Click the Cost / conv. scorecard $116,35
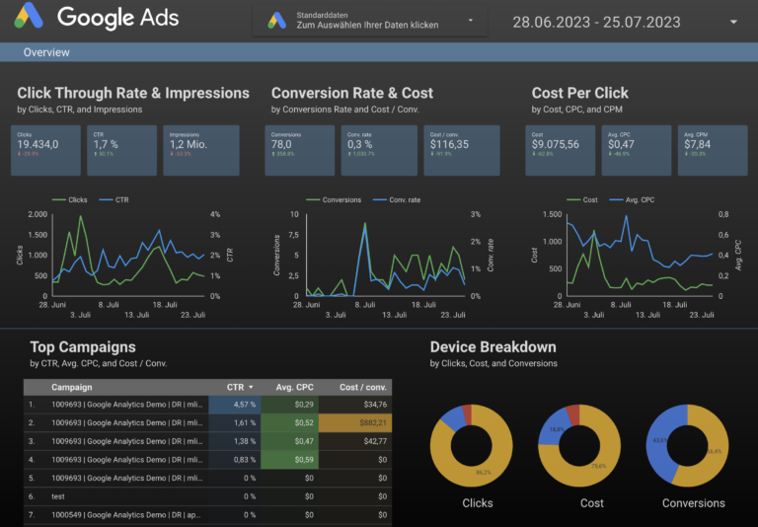758x527 pixels. tap(462, 150)
